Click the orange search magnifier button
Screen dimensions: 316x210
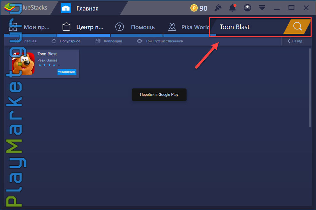(297, 27)
